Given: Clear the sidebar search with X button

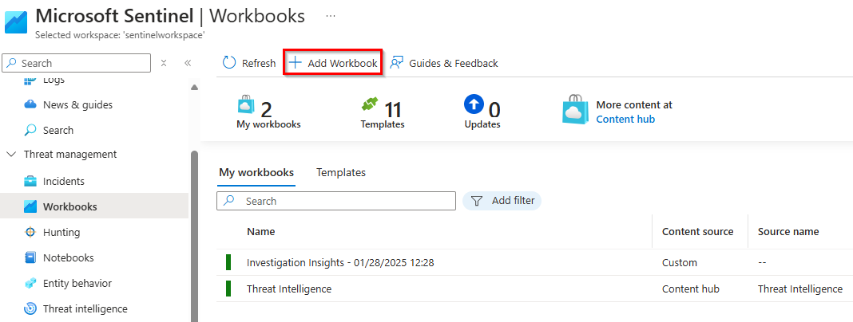Looking at the screenshot, I should pyautogui.click(x=164, y=63).
